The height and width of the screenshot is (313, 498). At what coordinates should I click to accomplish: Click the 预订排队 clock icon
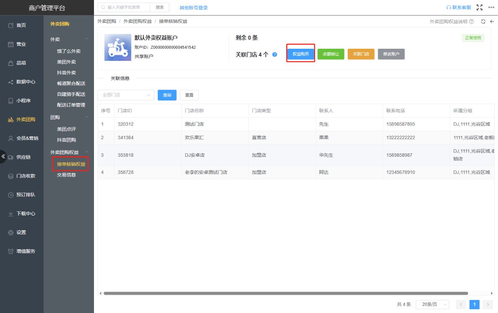pyautogui.click(x=10, y=195)
